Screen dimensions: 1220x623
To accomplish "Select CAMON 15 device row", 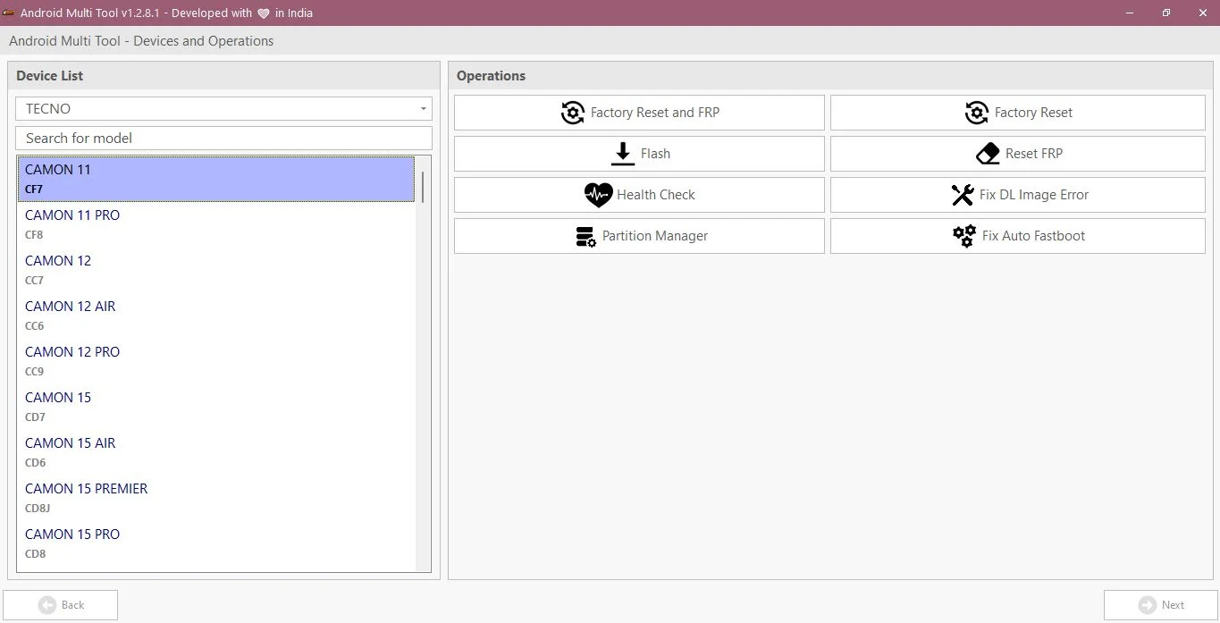I will coord(216,407).
